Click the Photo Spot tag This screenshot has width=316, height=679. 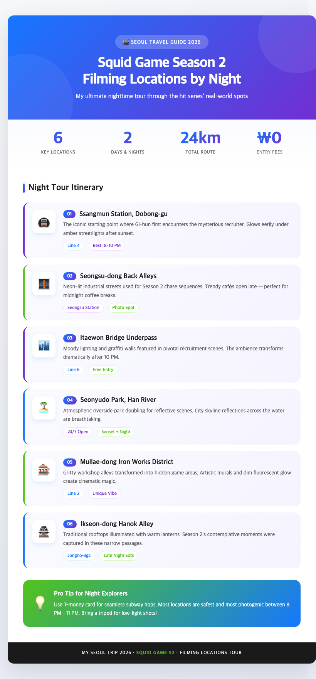click(x=123, y=308)
